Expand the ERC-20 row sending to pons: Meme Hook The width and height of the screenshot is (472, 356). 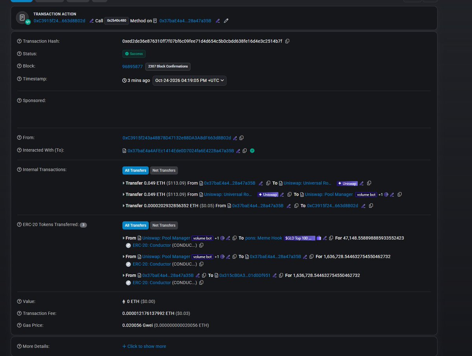tap(124, 238)
